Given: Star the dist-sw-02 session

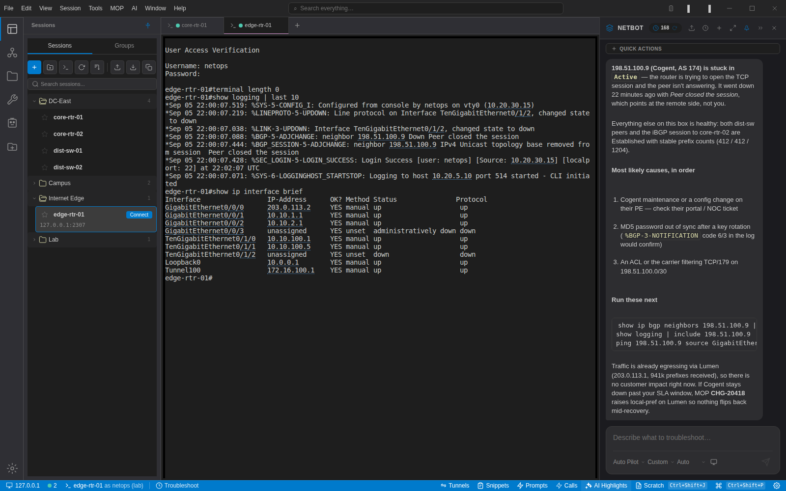Looking at the screenshot, I should point(45,167).
